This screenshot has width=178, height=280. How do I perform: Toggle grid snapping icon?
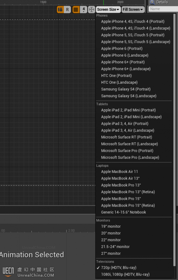[76, 9]
